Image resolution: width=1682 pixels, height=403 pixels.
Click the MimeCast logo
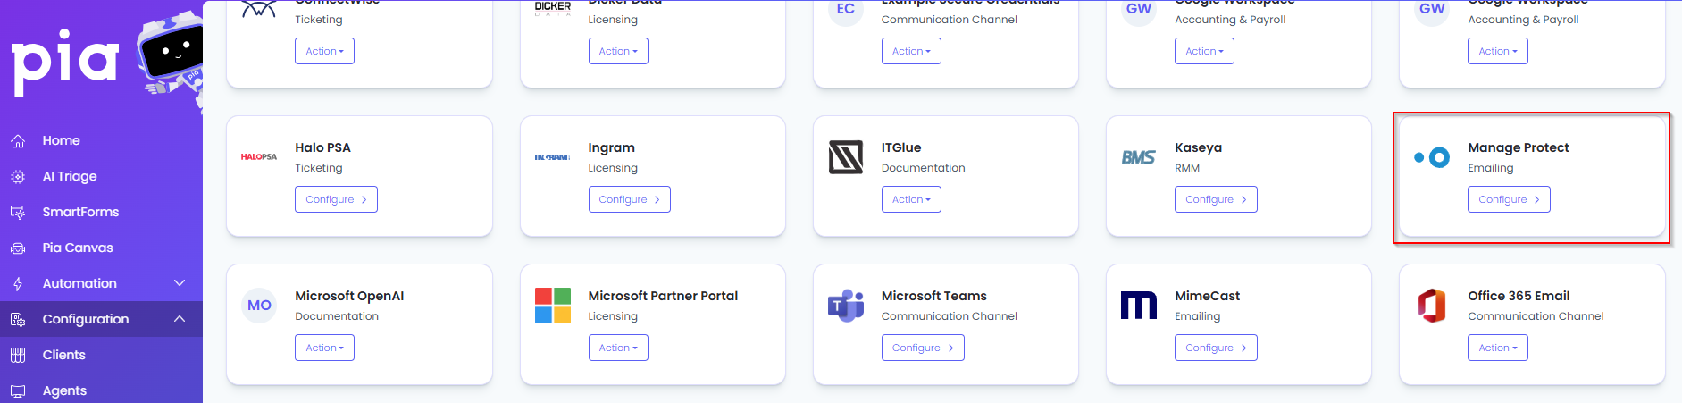tap(1138, 306)
